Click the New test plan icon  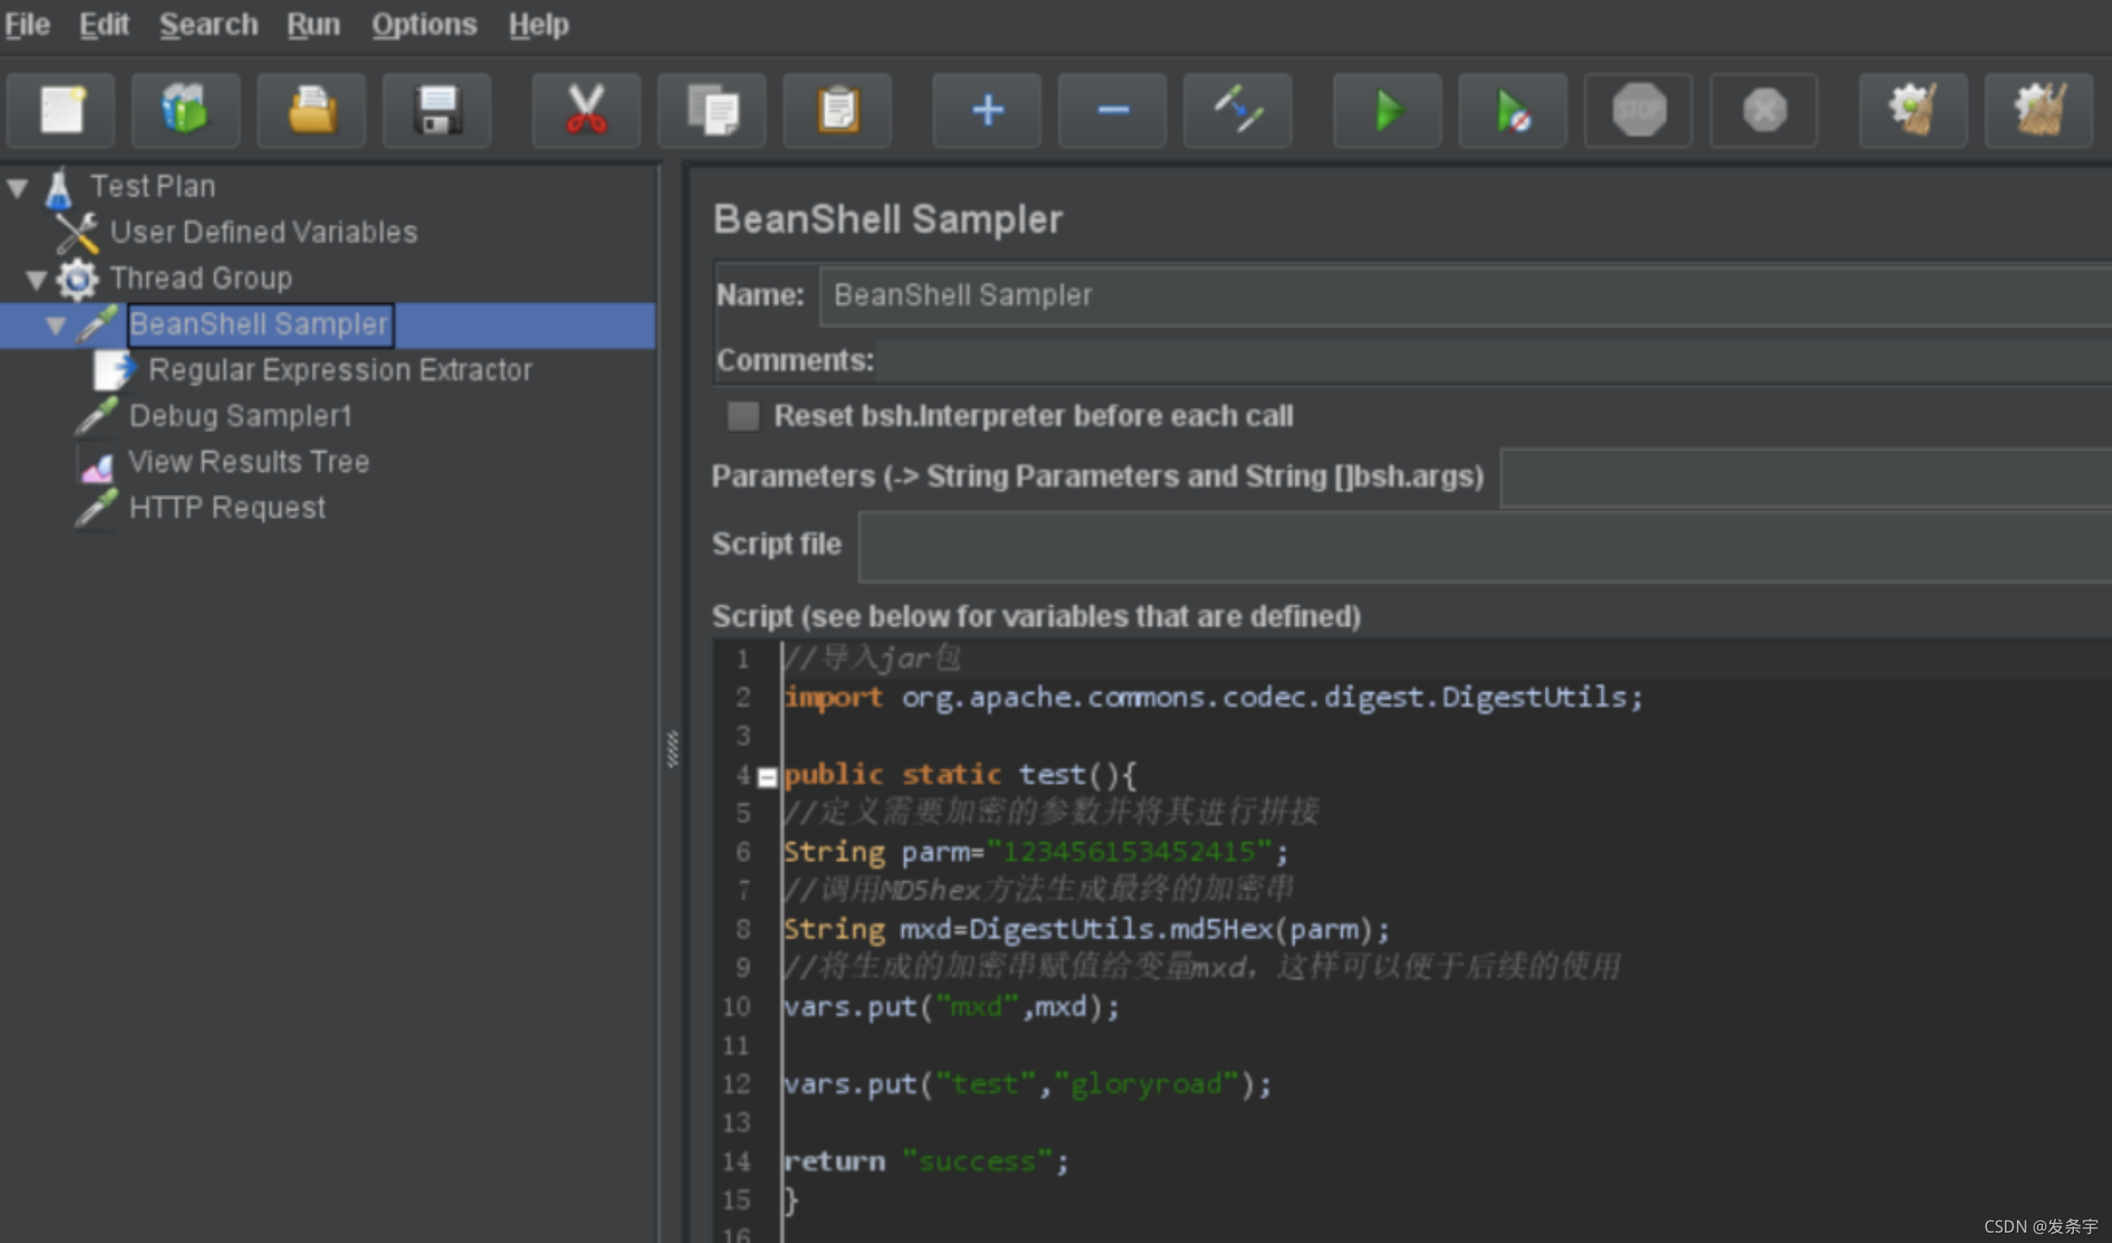(60, 110)
